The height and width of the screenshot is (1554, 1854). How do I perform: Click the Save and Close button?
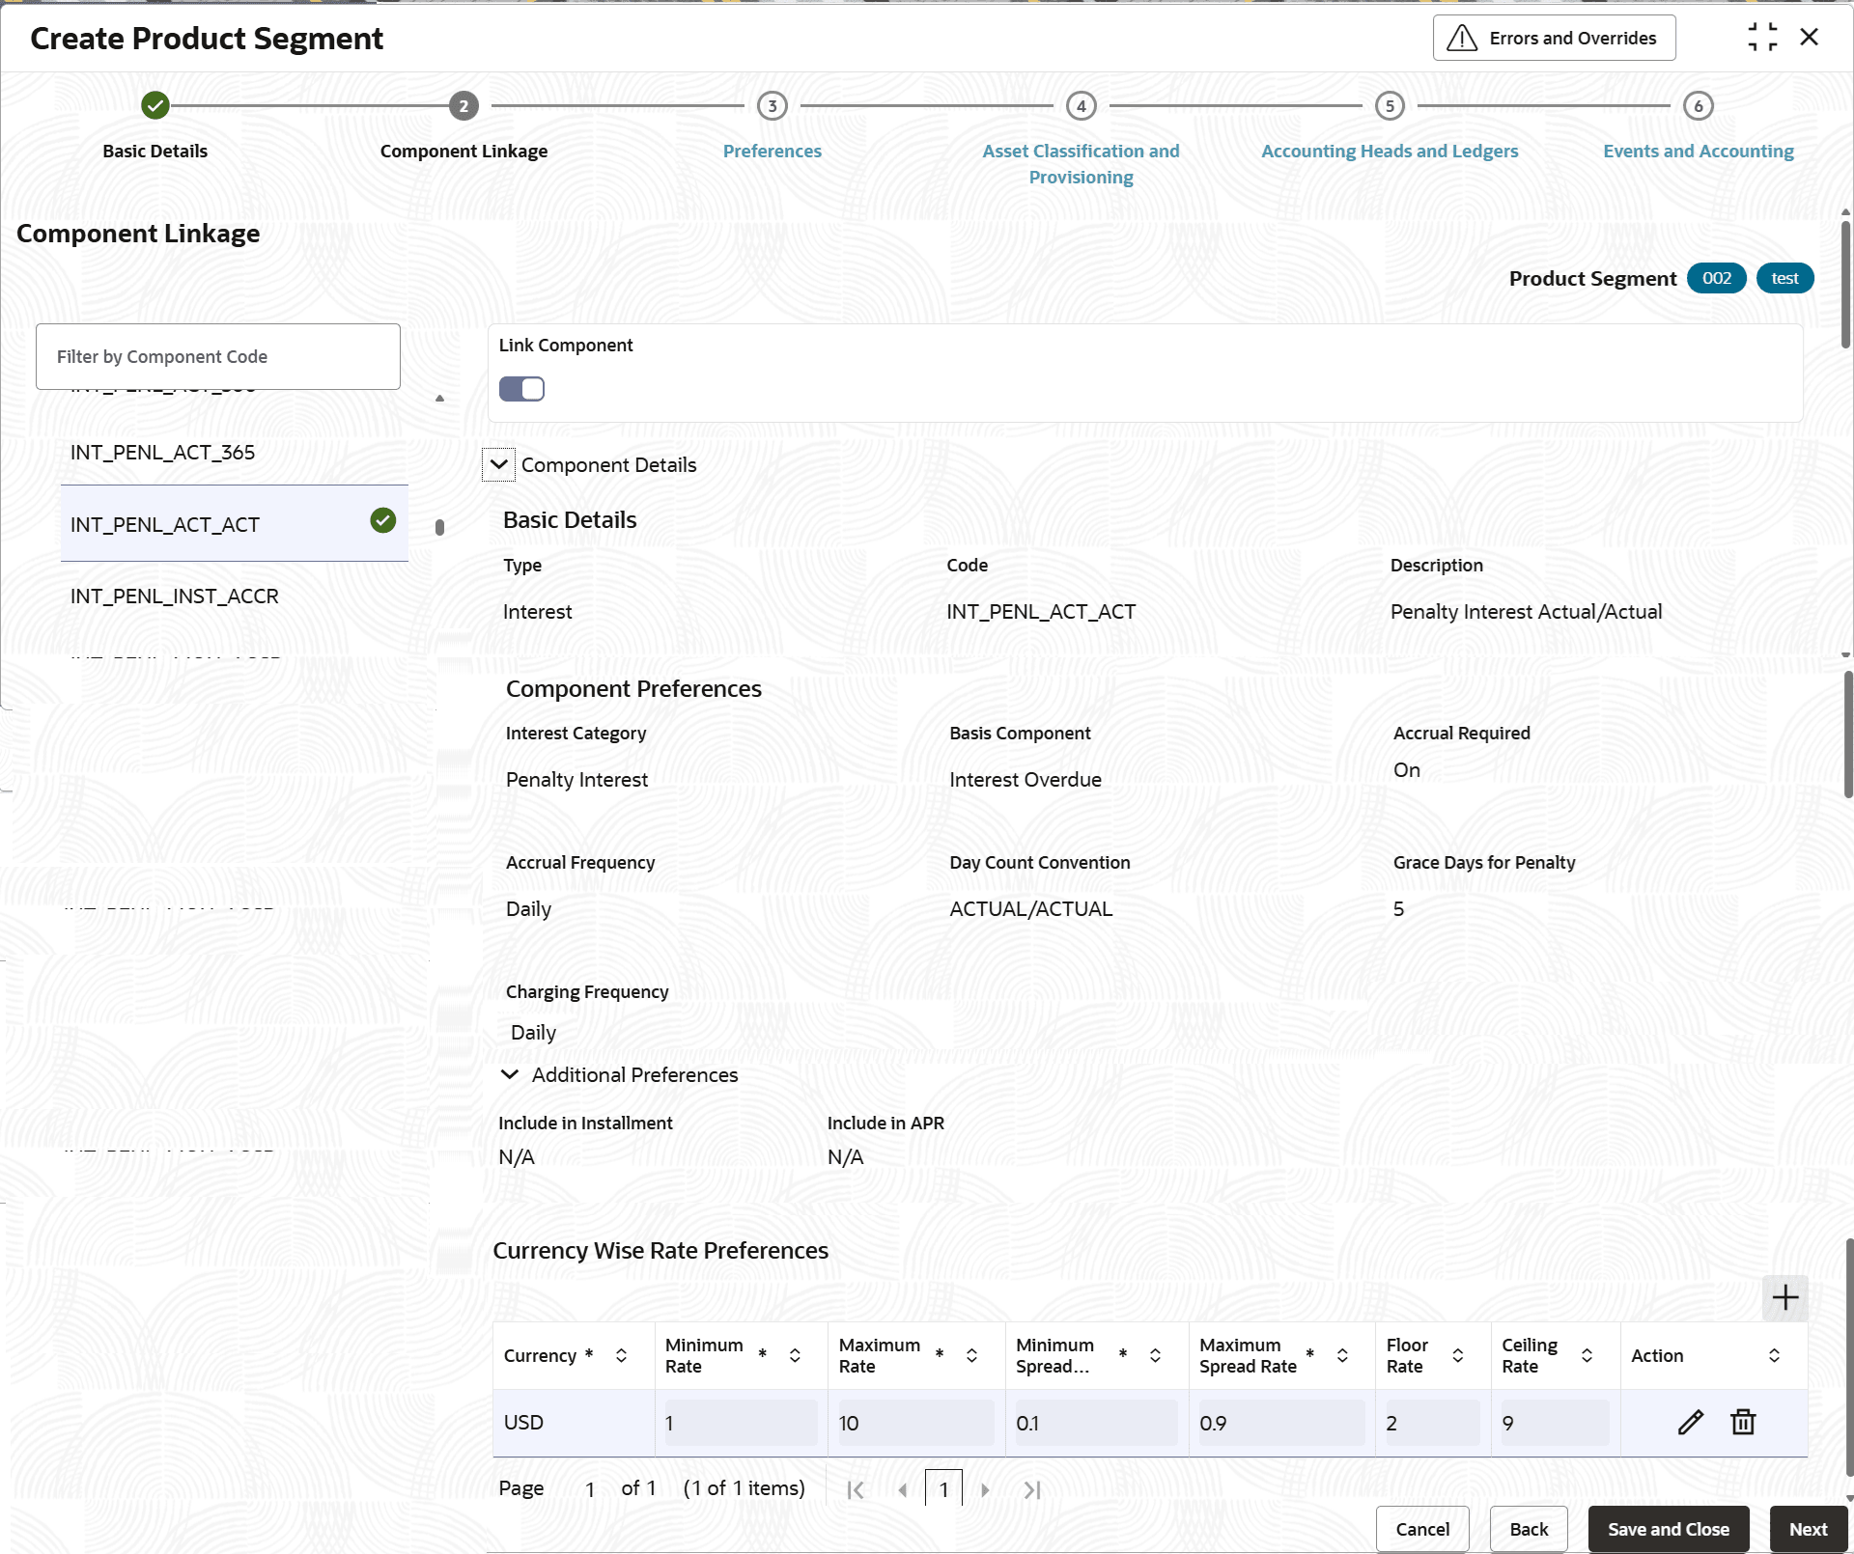pos(1668,1529)
